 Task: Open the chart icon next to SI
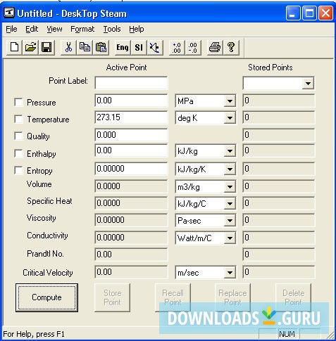coord(155,47)
